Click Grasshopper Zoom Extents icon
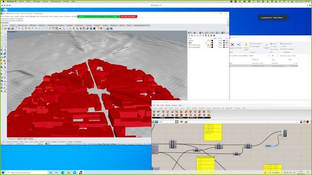312x175 pixels. pos(177,122)
